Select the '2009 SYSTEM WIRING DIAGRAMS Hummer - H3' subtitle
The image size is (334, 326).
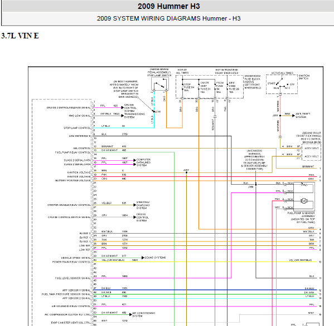[x=169, y=18]
